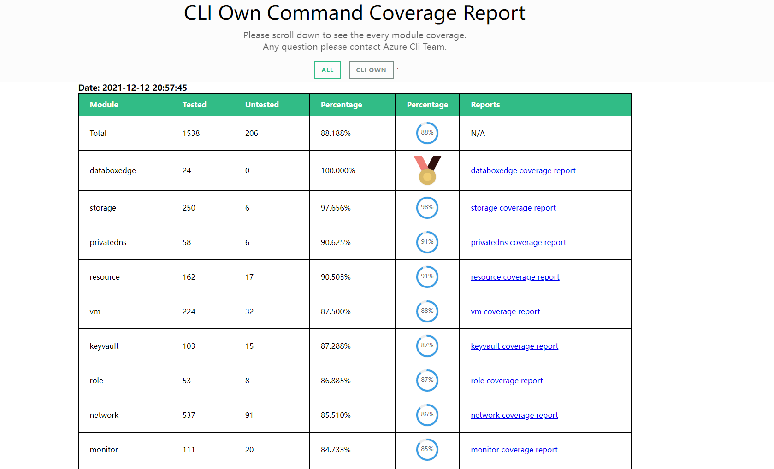Click the ALL filter button

pyautogui.click(x=327, y=70)
